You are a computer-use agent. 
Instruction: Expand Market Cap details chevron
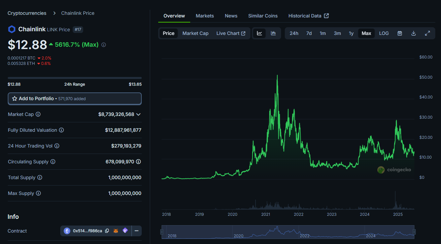click(x=138, y=114)
